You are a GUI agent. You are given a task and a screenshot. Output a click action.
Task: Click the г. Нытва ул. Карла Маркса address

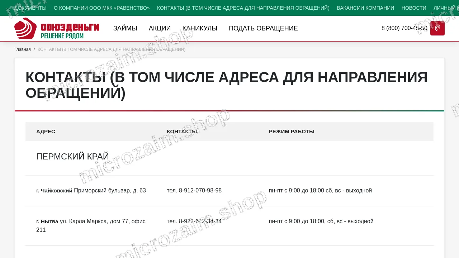(91, 226)
